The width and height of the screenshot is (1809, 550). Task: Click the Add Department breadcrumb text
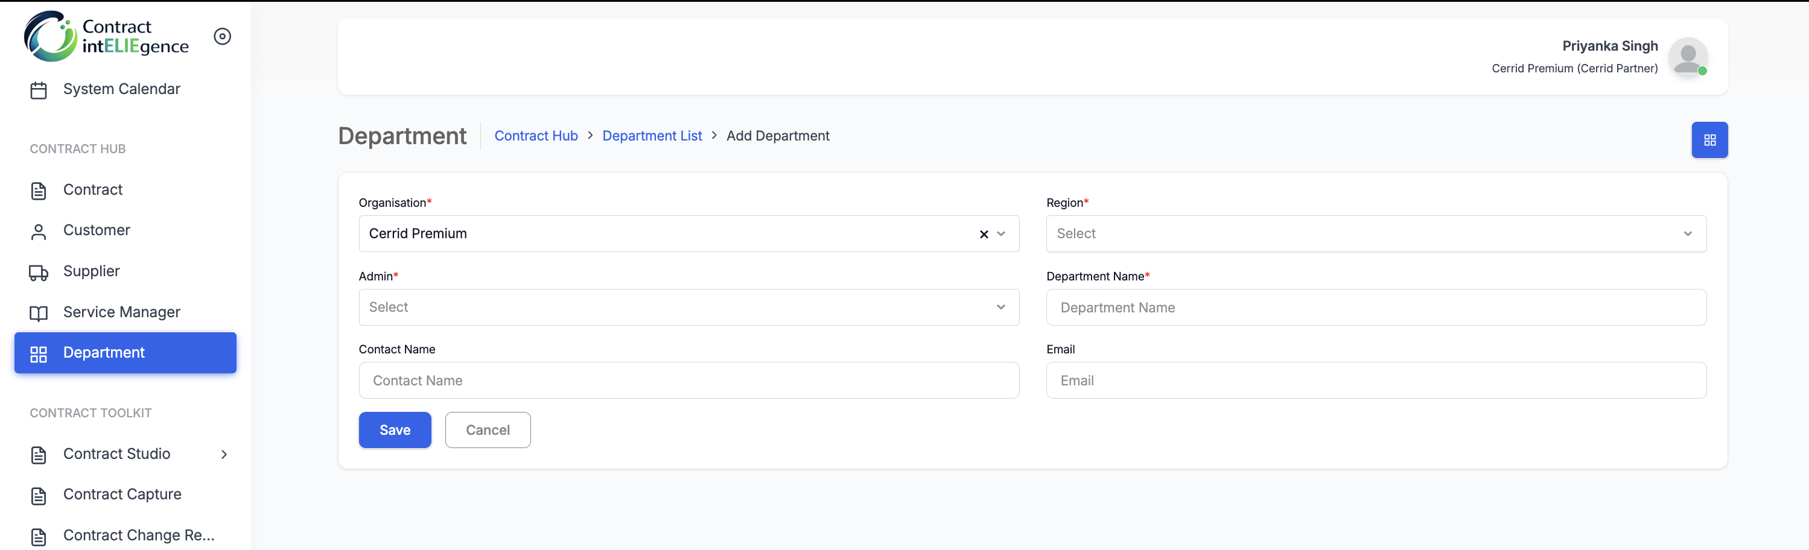[x=777, y=136]
